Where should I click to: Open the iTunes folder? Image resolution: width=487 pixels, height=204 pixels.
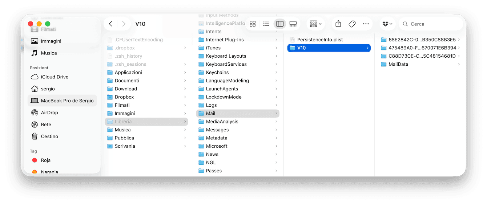[238, 48]
